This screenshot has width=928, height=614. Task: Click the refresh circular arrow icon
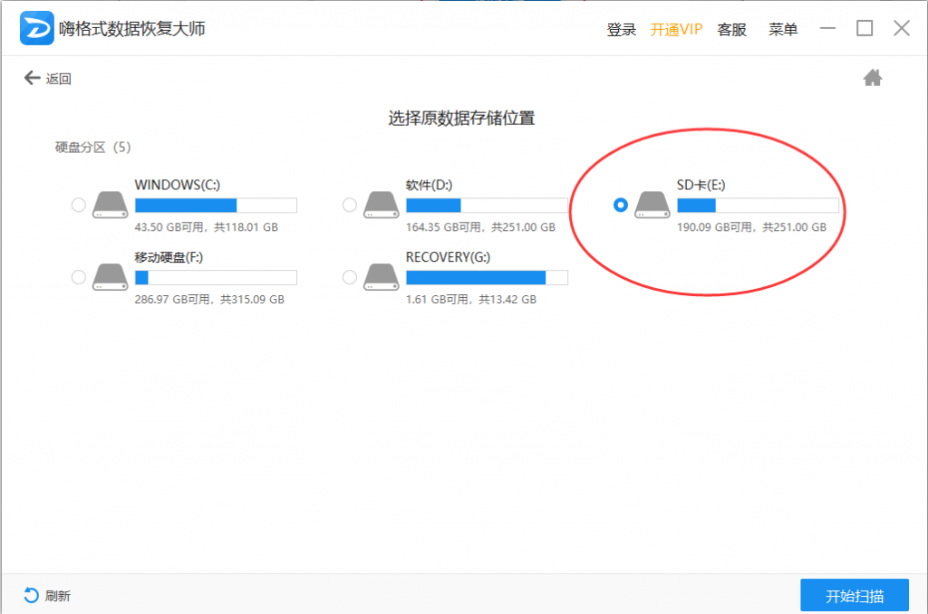pos(32,595)
